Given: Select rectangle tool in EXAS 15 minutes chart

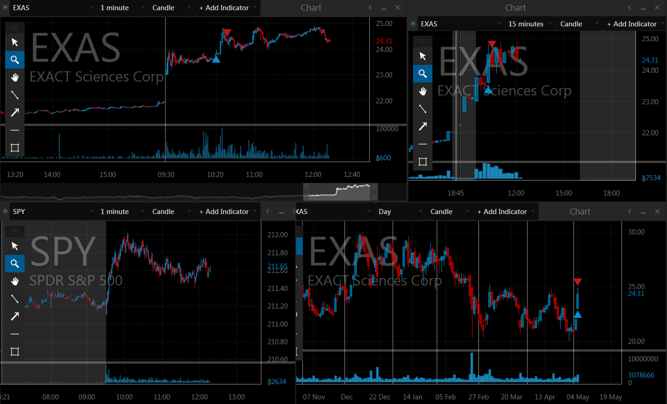Looking at the screenshot, I should 423,162.
